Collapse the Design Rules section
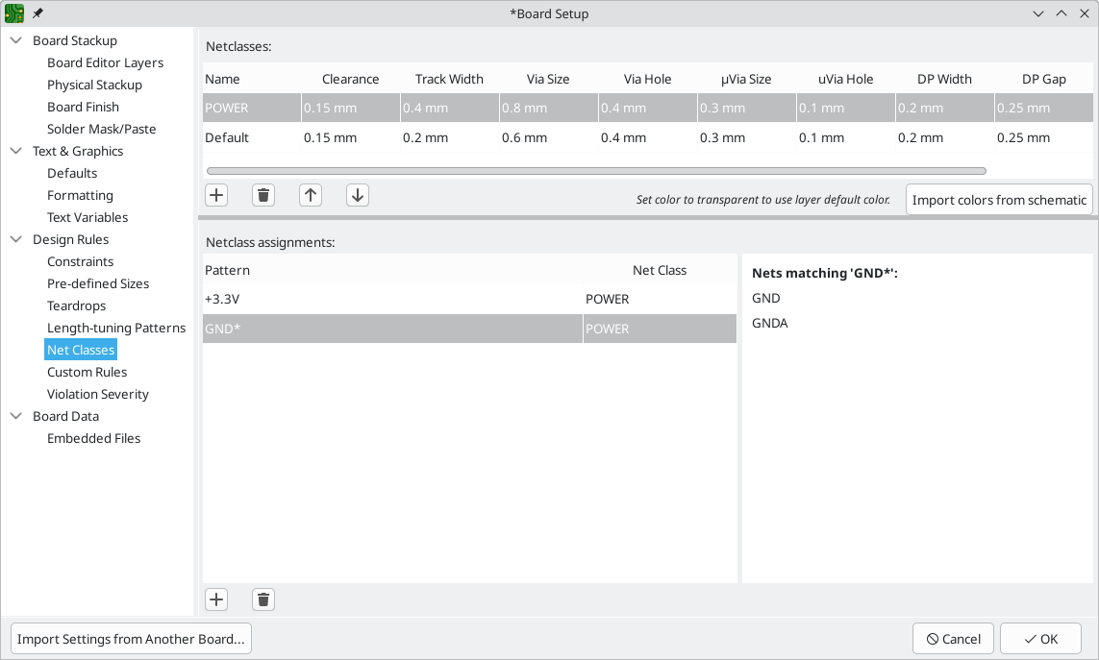Screen dimensions: 1099x660 [15, 239]
